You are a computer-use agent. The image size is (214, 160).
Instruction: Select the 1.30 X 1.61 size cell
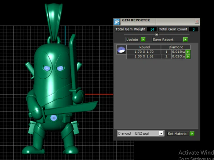144,56
